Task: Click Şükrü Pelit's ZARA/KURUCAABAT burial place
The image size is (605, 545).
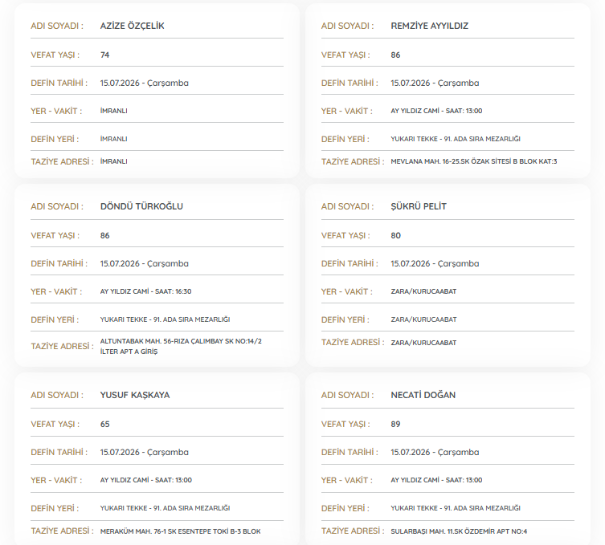Action: pos(423,319)
